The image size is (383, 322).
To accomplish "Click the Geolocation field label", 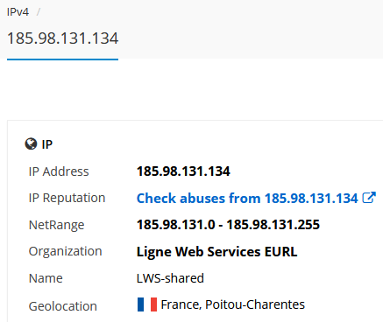I will [x=63, y=306].
